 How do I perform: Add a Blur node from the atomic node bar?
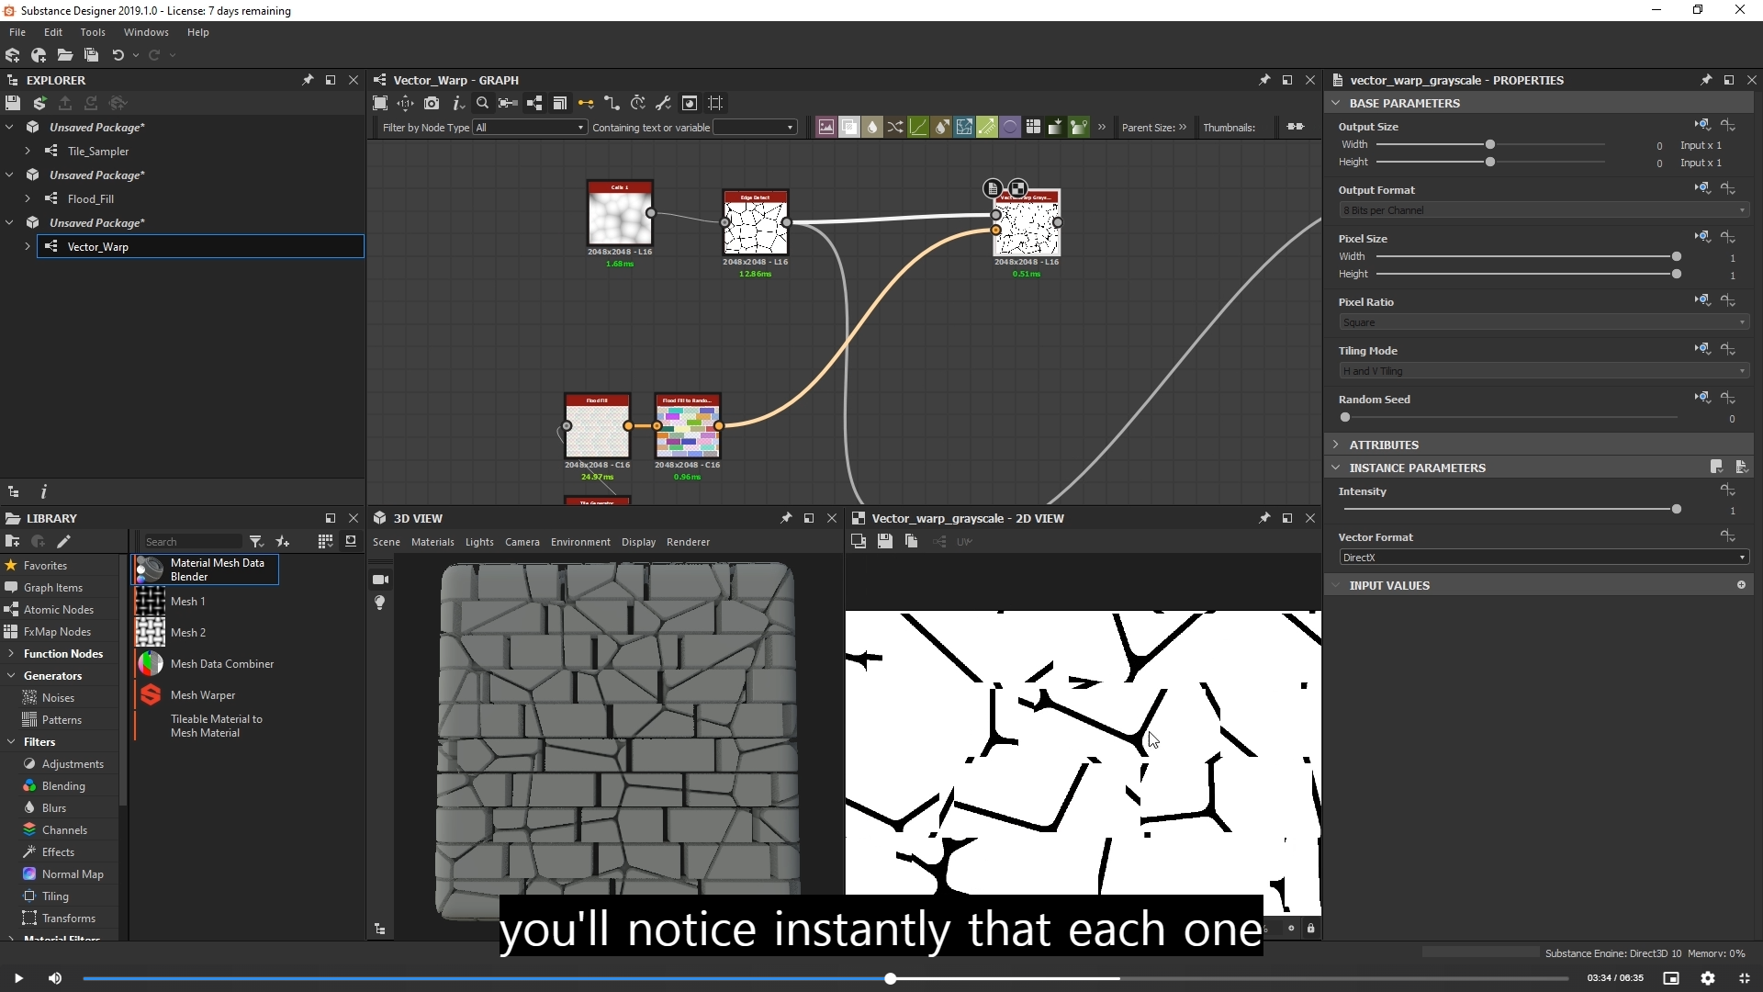(872, 127)
